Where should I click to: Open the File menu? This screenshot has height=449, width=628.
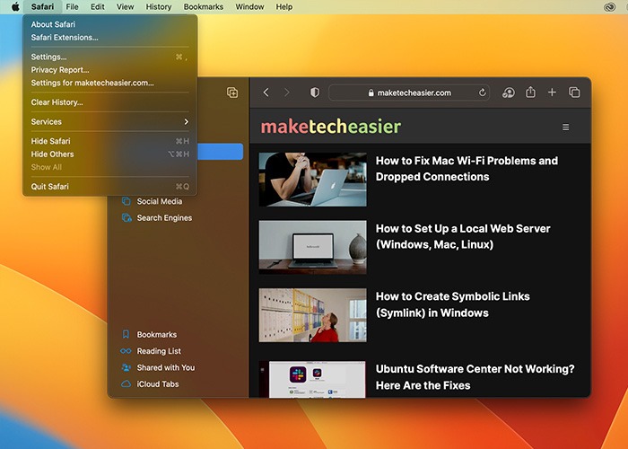(72, 7)
